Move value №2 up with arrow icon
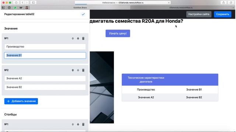Image resolution: width=236 pixels, height=132 pixels. point(73,70)
